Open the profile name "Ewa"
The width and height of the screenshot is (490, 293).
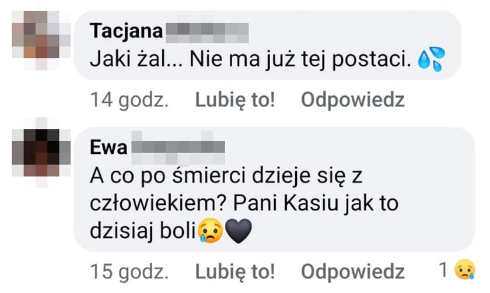point(108,147)
